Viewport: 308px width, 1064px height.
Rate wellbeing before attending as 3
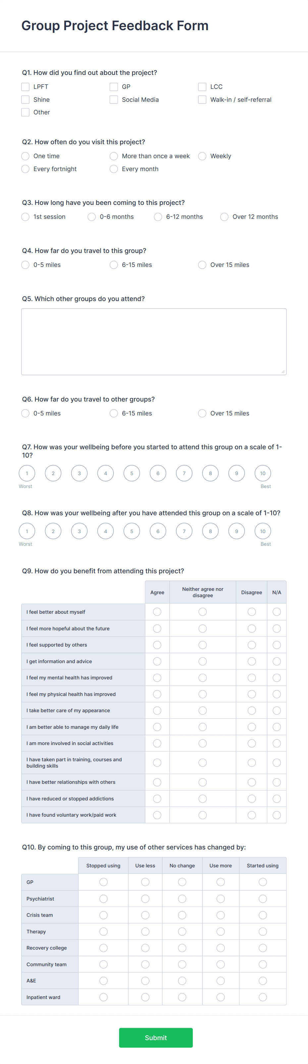tap(79, 473)
